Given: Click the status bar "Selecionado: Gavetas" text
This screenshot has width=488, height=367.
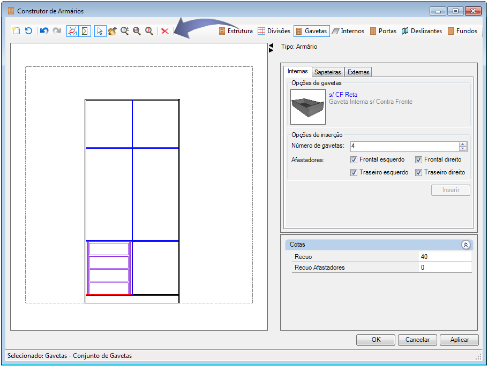Looking at the screenshot, I should pyautogui.click(x=70, y=356).
